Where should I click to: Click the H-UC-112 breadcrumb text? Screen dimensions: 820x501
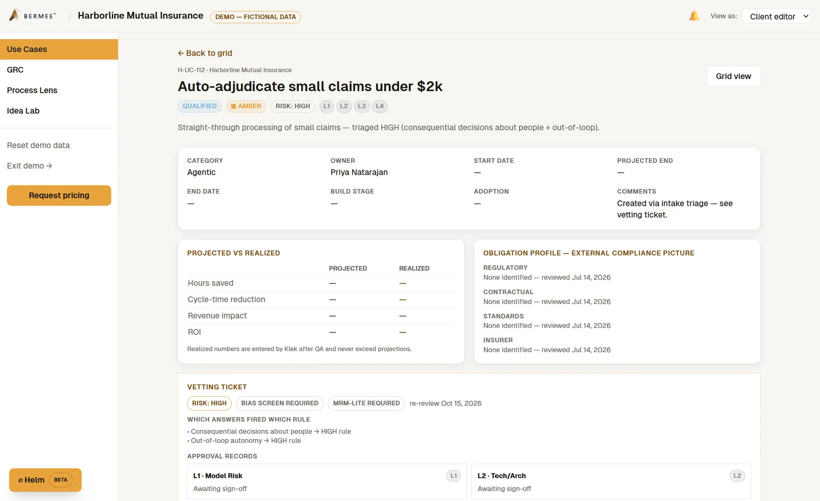tap(191, 70)
